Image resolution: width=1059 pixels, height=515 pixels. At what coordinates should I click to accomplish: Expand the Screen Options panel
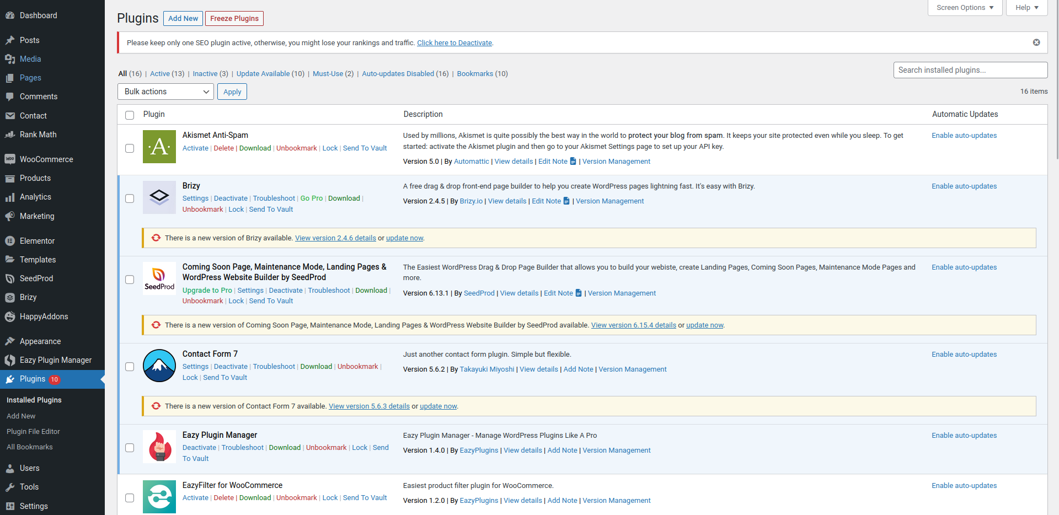pos(964,7)
